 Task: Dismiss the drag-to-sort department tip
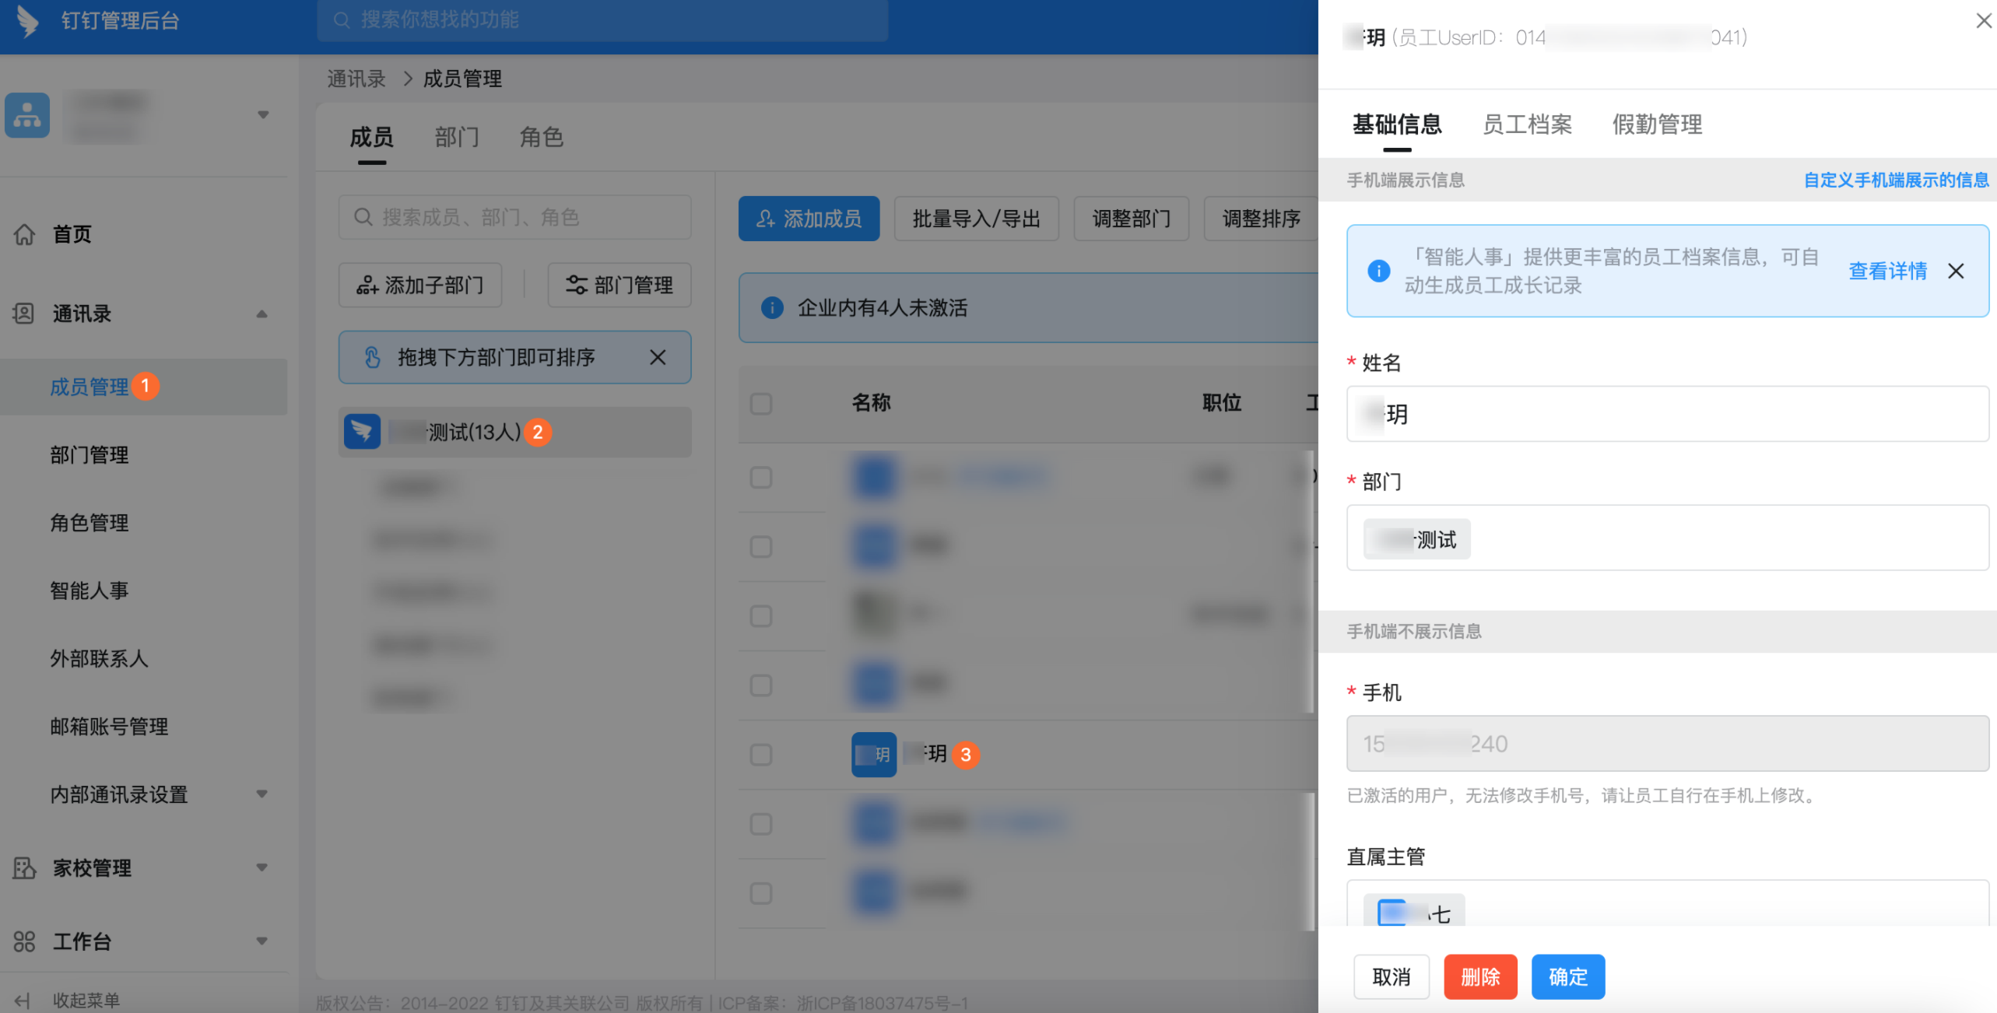[x=658, y=357]
